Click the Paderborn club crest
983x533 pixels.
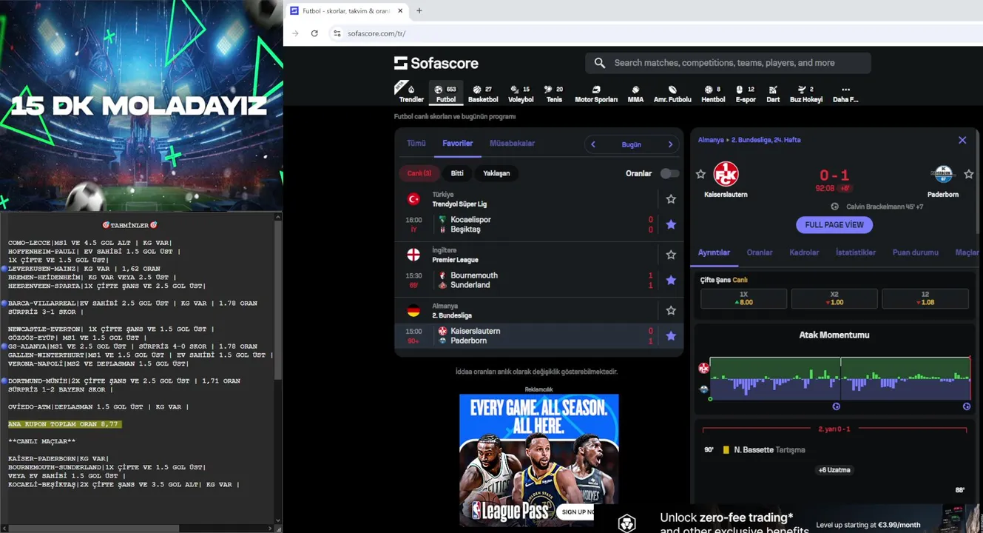point(943,174)
